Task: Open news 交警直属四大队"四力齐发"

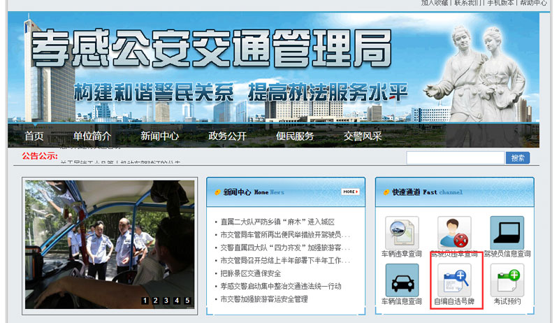Action: pyautogui.click(x=285, y=247)
